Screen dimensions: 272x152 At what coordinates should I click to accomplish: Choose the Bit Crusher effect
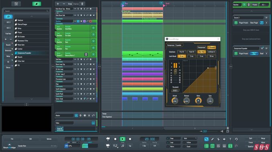tap(32, 37)
